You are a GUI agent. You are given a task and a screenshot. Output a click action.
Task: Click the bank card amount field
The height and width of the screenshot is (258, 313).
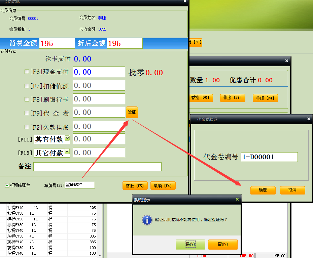pos(99,99)
